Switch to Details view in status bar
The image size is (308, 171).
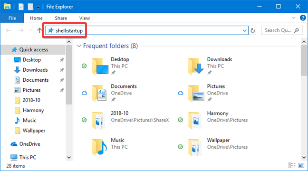point(292,165)
